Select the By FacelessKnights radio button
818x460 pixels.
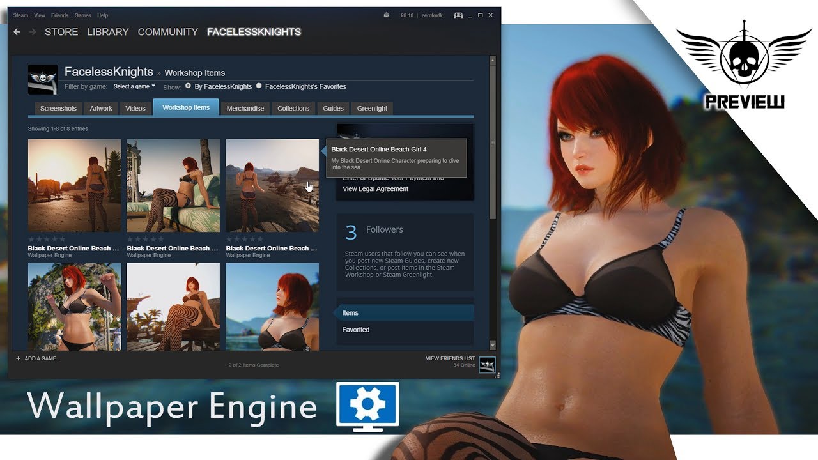click(x=189, y=86)
